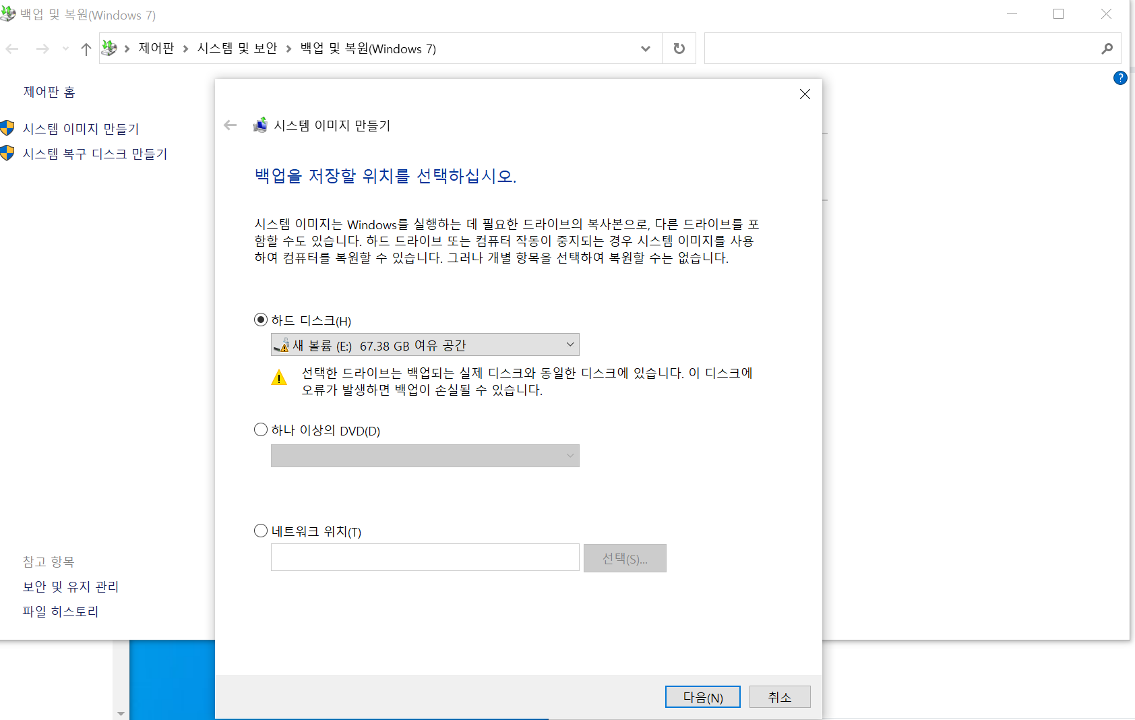Viewport: 1135px width, 720px height.
Task: Select the 네트워크 위치(T) radio button
Action: click(x=260, y=531)
